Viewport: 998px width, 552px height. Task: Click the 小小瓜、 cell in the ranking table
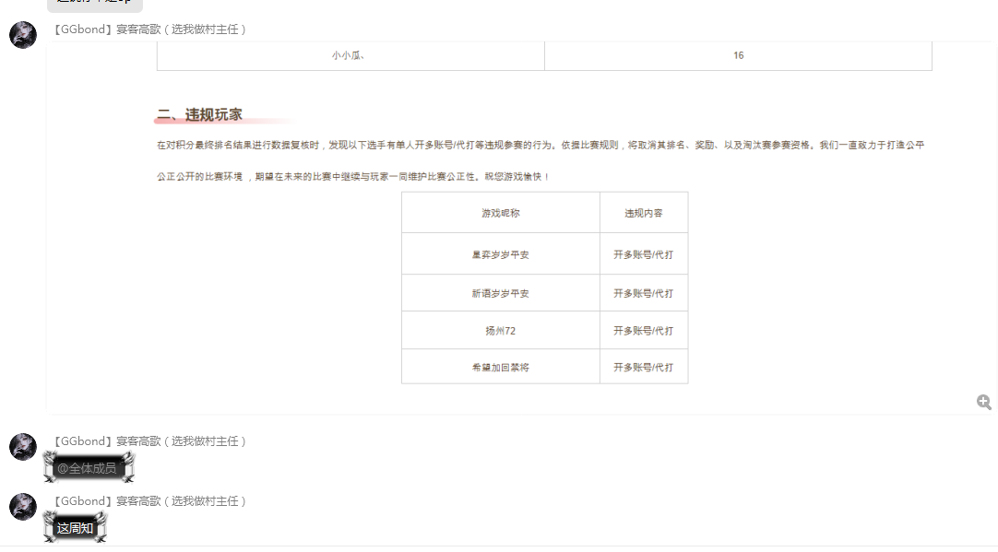click(350, 55)
